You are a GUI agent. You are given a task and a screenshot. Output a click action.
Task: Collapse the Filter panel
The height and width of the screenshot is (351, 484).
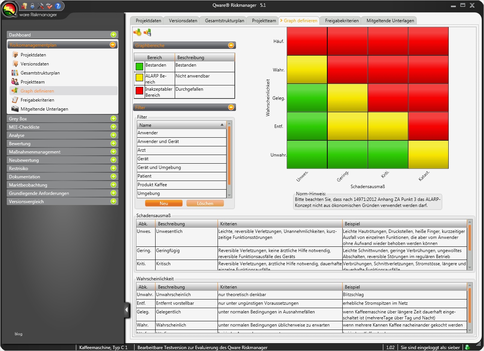231,107
